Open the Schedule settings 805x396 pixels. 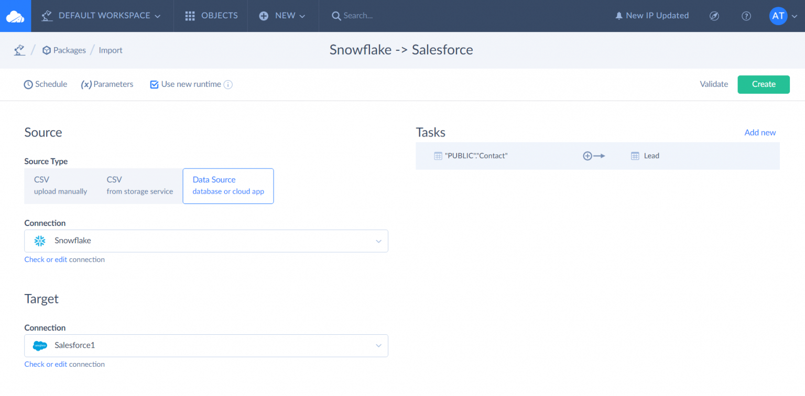click(x=46, y=84)
